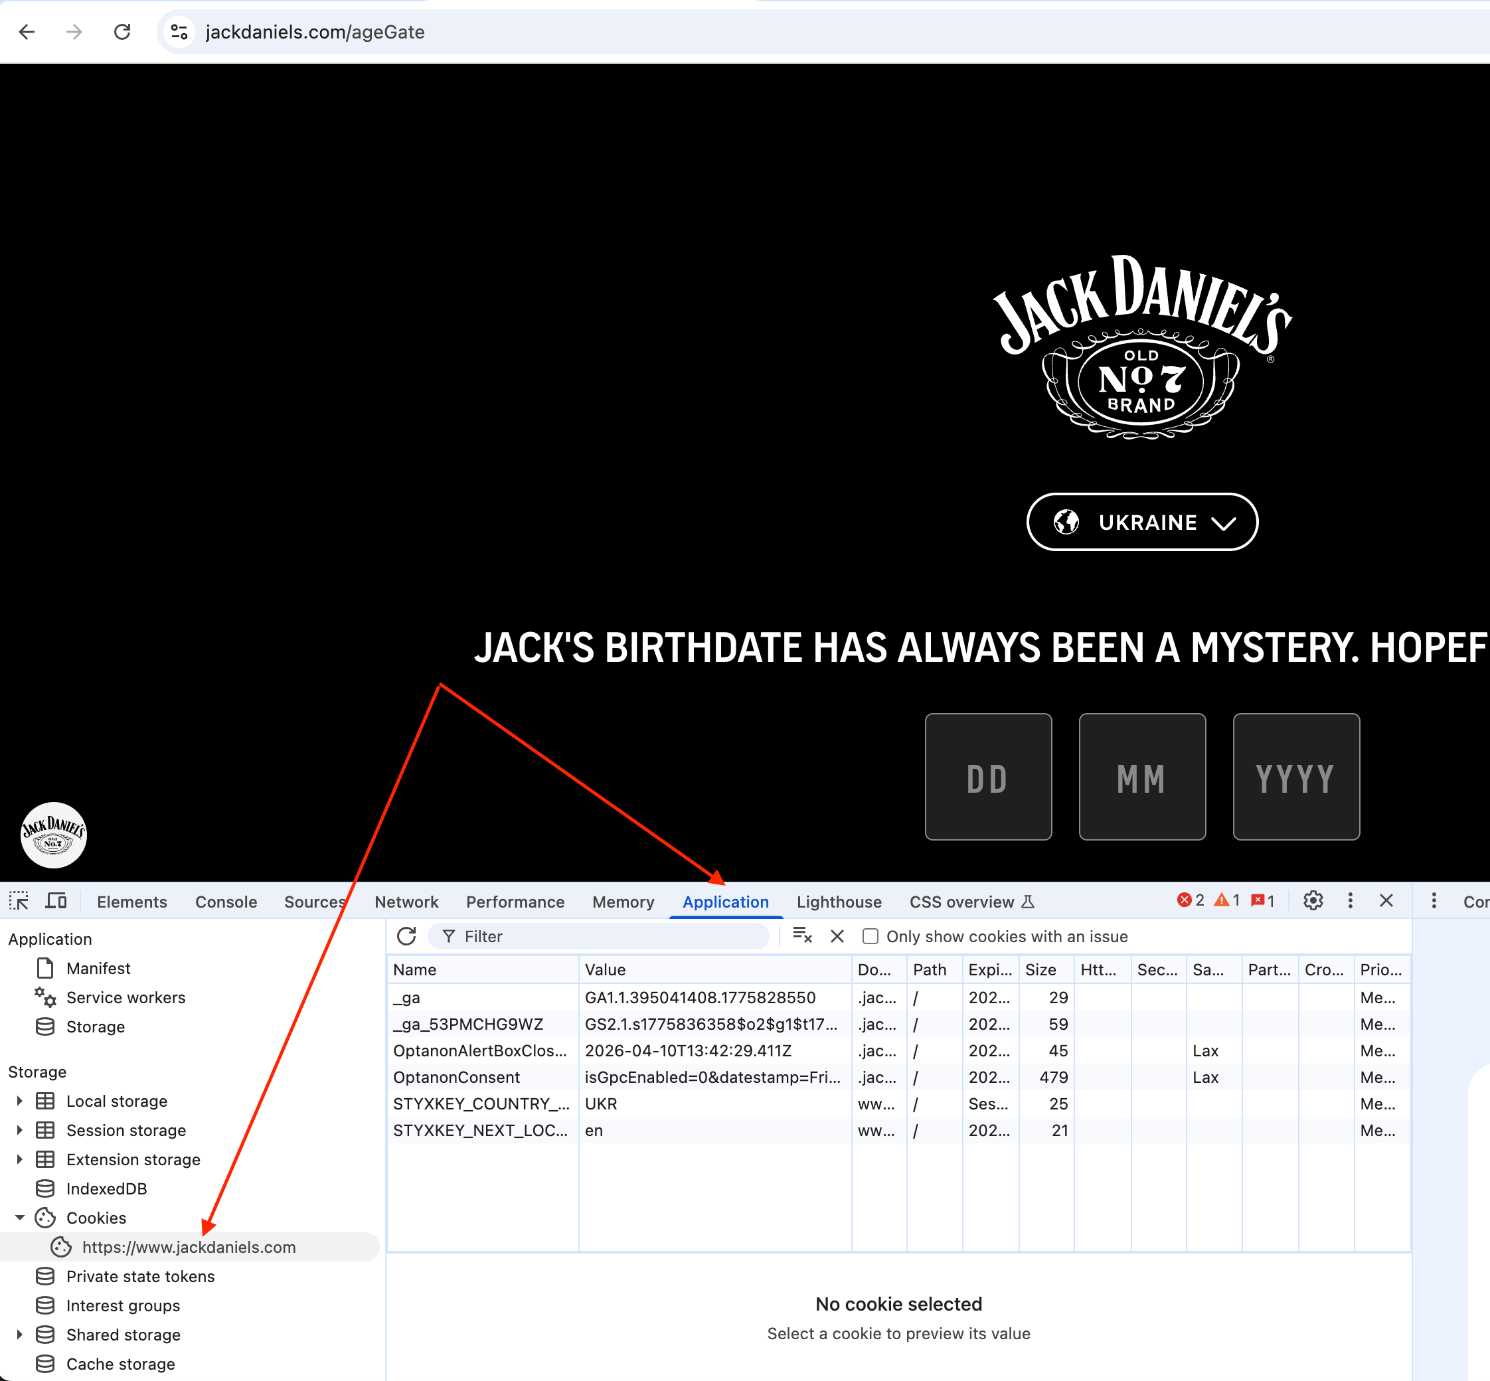Image resolution: width=1490 pixels, height=1381 pixels.
Task: Sort cookies by the Name column header
Action: (483, 969)
